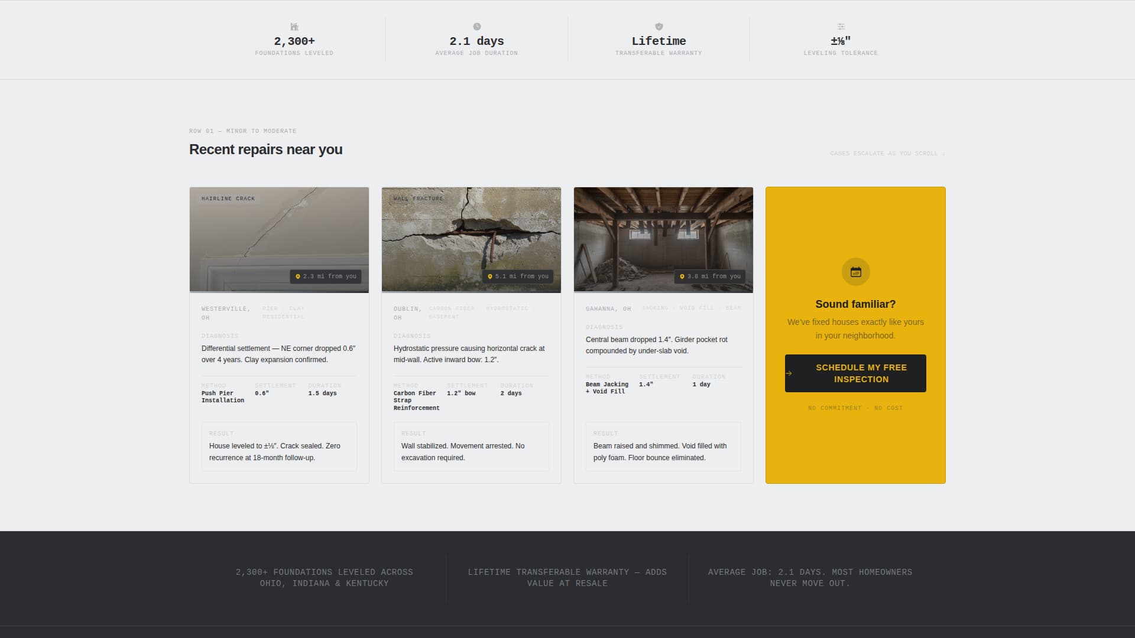The height and width of the screenshot is (638, 1135).
Task: Click the pin icon on the 2.3 mi badge
Action: click(297, 276)
